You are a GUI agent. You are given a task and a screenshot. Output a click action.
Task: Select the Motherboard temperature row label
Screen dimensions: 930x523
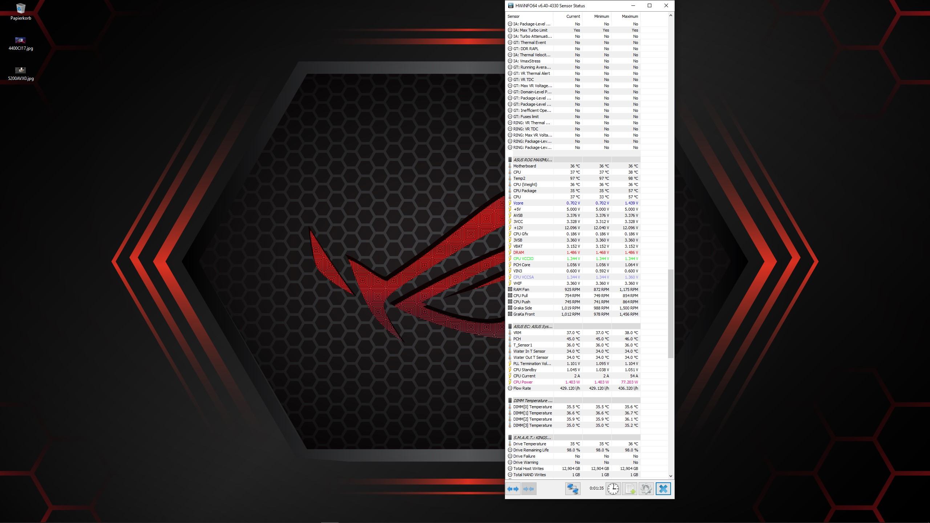point(525,166)
